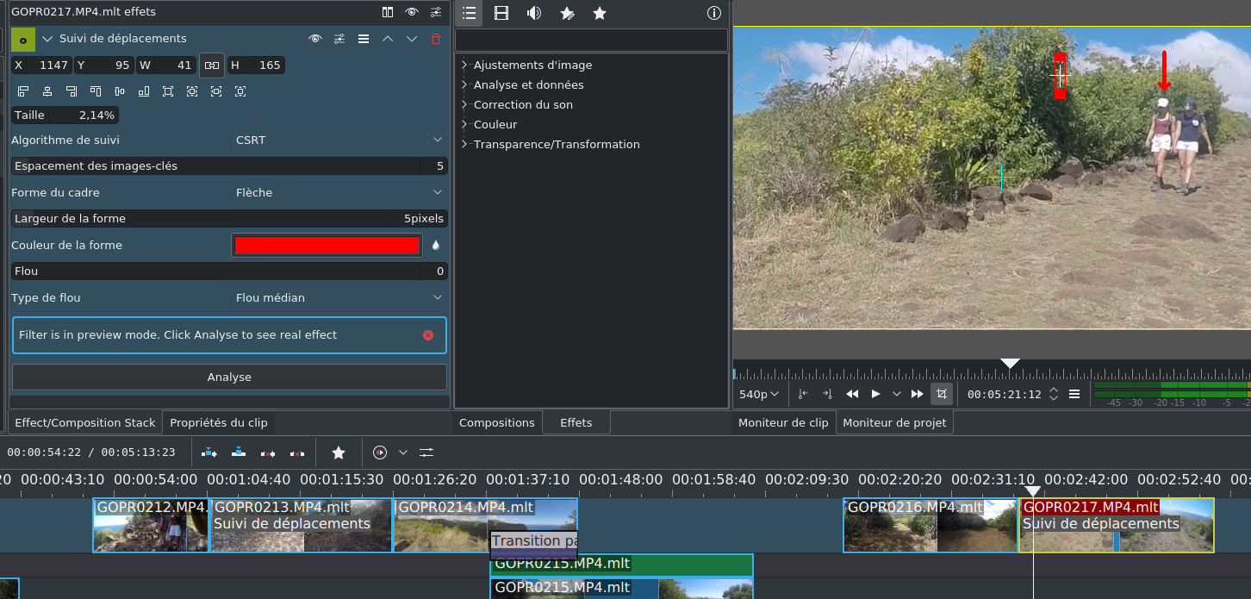Open presets sliders icon for Suivi de déplacements

[339, 39]
